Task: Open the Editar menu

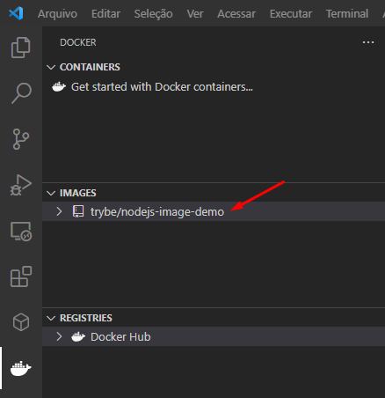Action: (105, 14)
